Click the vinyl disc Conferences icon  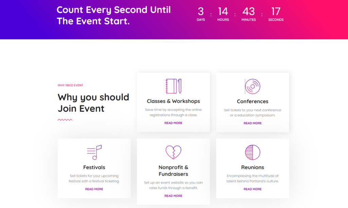(x=253, y=87)
